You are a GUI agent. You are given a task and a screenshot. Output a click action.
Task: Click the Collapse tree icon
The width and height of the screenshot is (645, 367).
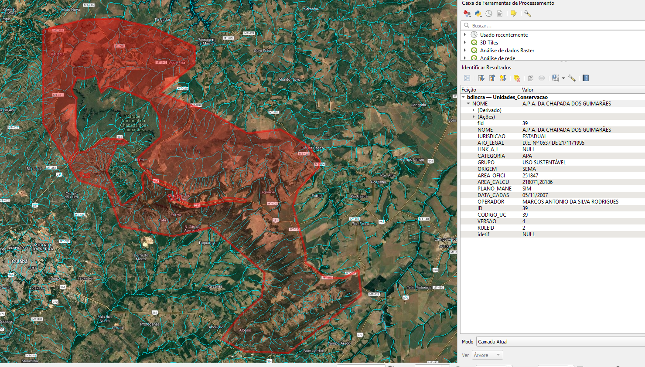pyautogui.click(x=492, y=78)
